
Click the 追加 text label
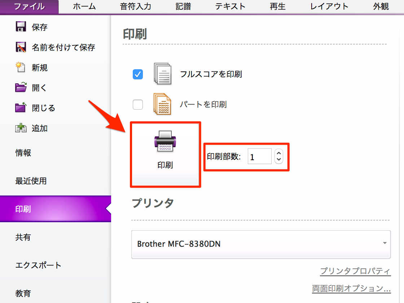point(40,128)
